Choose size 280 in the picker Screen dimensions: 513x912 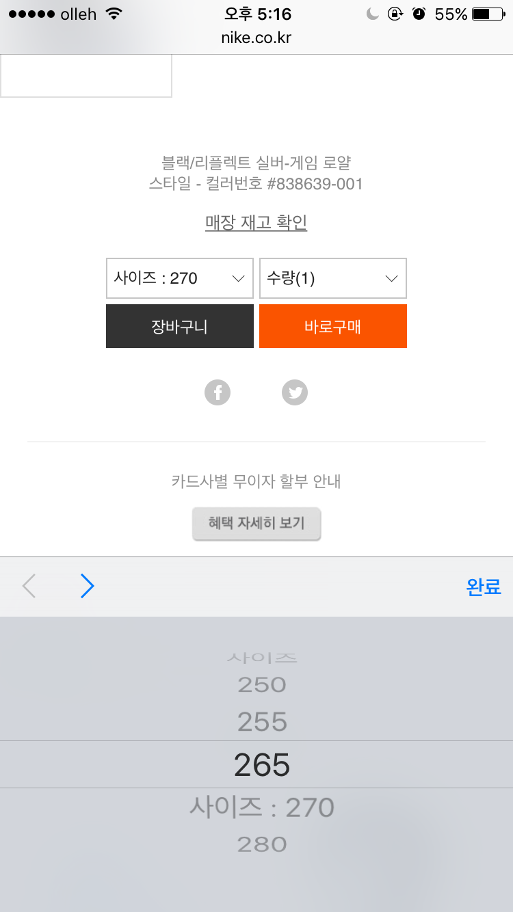click(262, 844)
